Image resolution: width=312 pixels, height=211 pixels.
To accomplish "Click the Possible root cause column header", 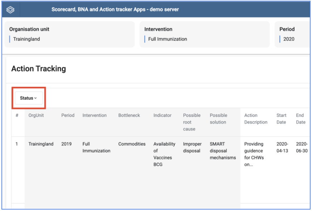I will click(x=192, y=122).
